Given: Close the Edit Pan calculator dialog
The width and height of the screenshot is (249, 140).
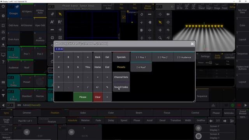Looking at the screenshot, I should coord(192,44).
